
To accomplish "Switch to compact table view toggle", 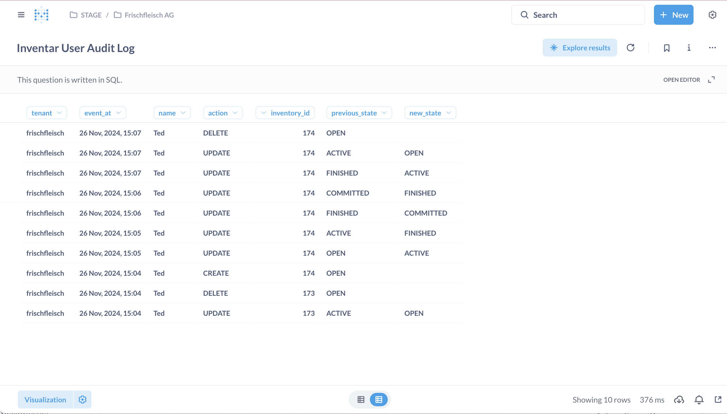I will click(x=361, y=400).
